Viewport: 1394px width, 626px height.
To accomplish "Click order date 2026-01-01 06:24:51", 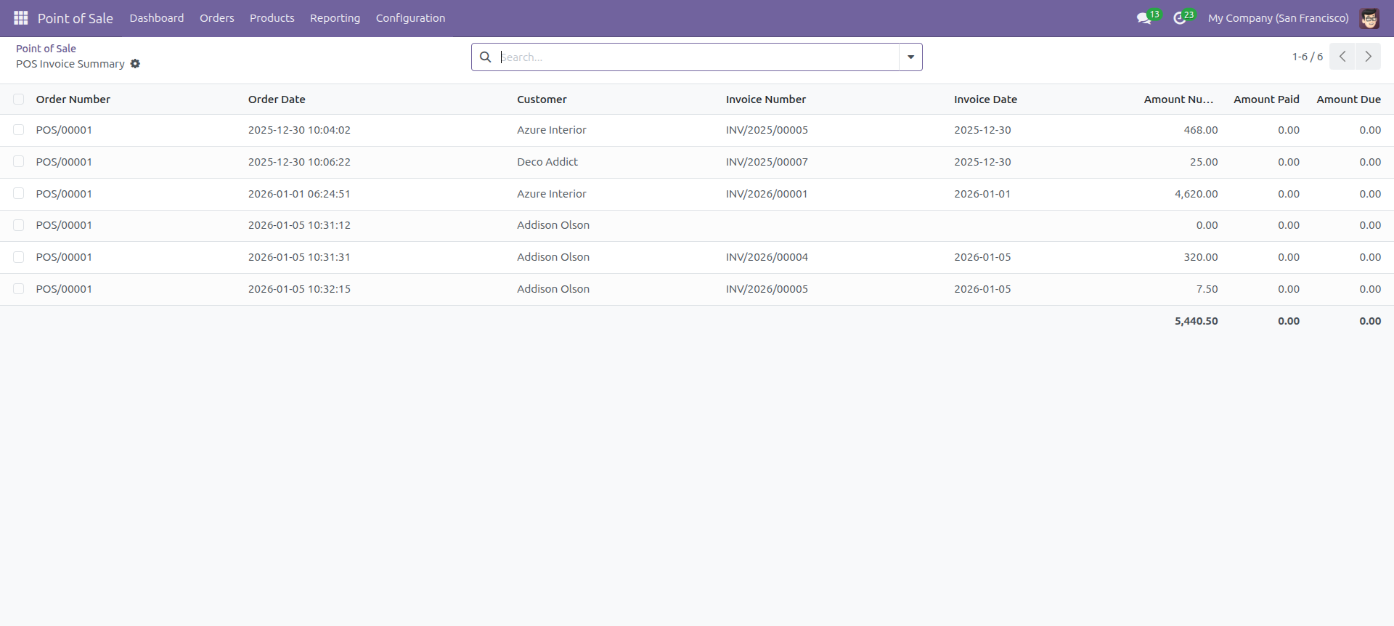I will coord(299,194).
